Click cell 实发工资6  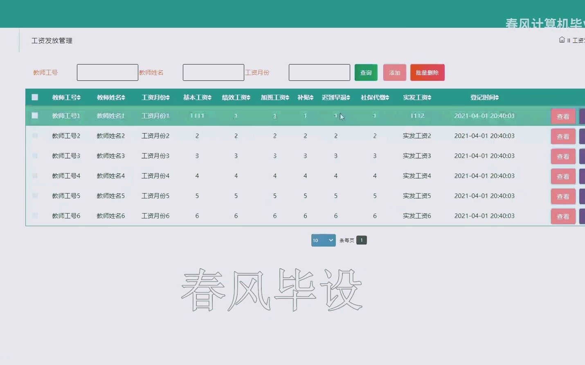point(417,216)
